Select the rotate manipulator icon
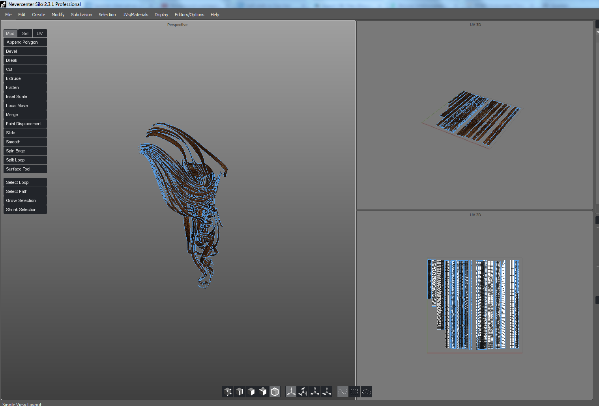The height and width of the screenshot is (406, 599). click(303, 392)
